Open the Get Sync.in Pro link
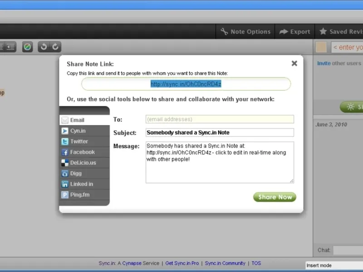Viewport: 363px width, 272px height. 182,263
